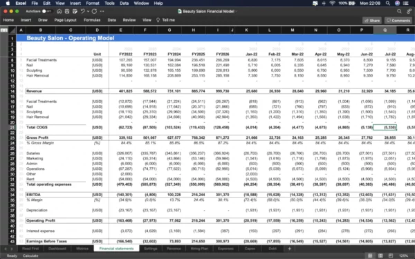
Task: Click the Undo arrow icon
Action: click(82, 11)
